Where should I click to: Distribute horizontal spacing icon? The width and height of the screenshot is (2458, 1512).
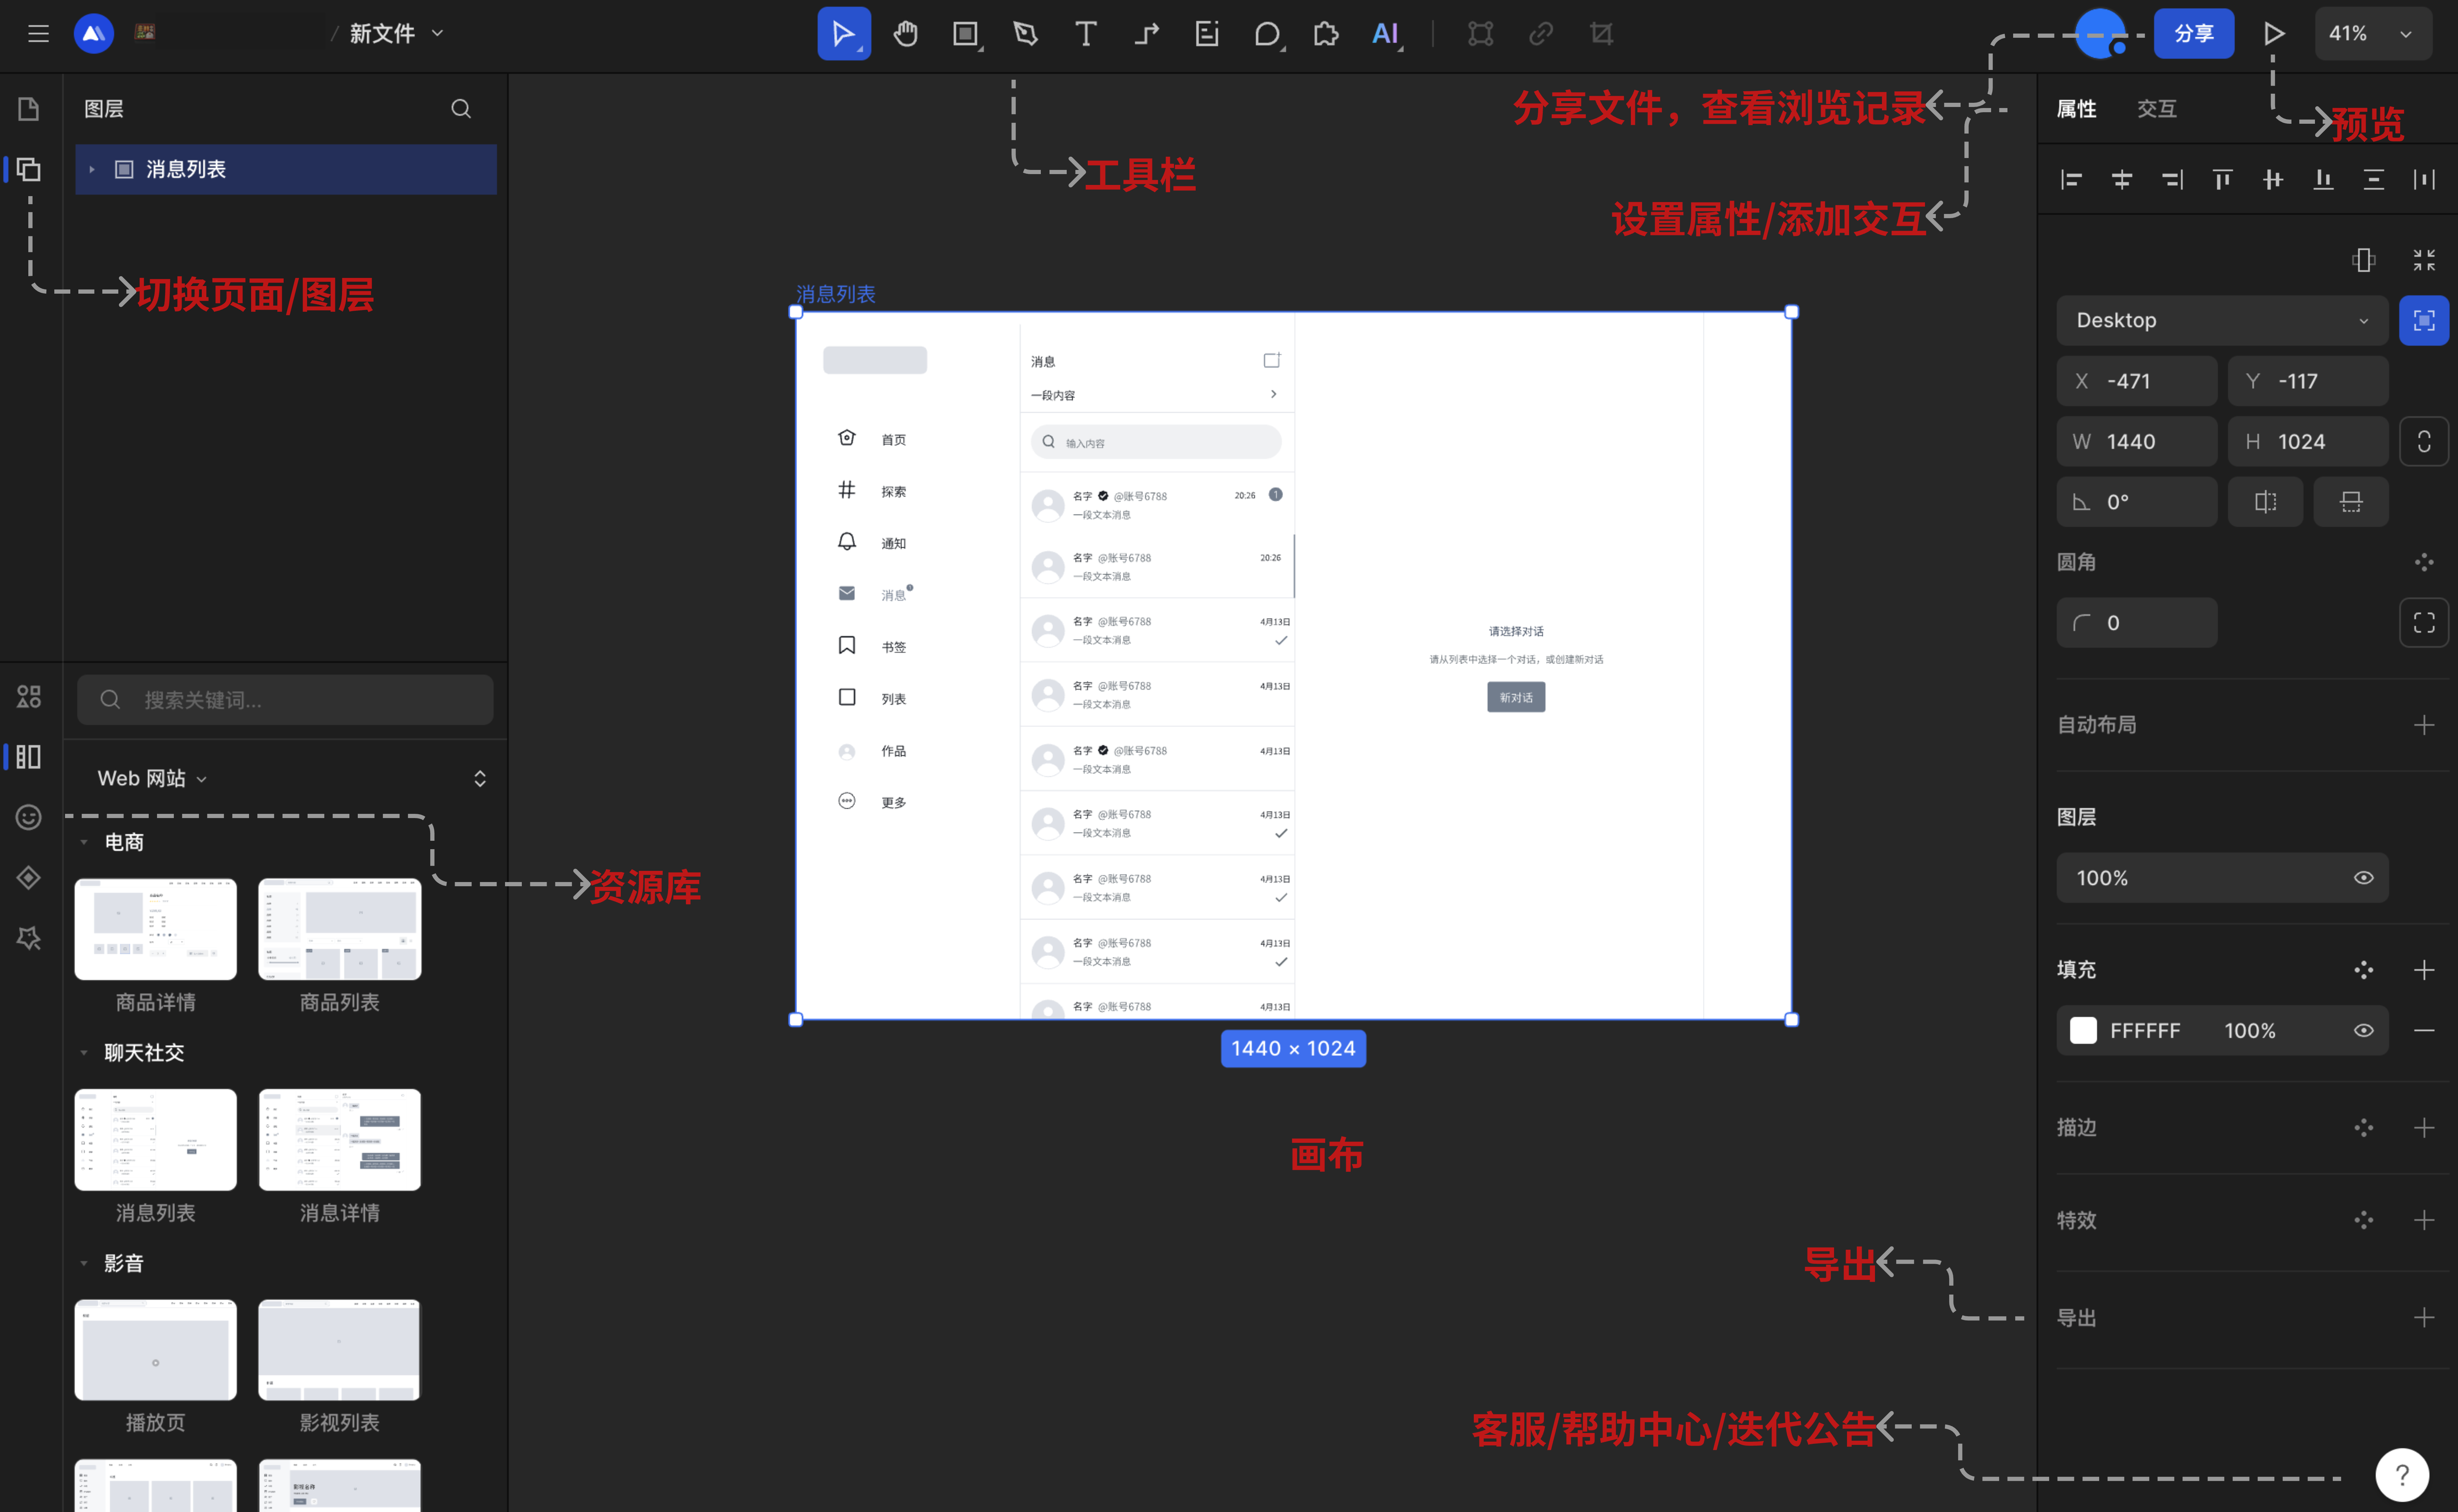tap(2424, 180)
